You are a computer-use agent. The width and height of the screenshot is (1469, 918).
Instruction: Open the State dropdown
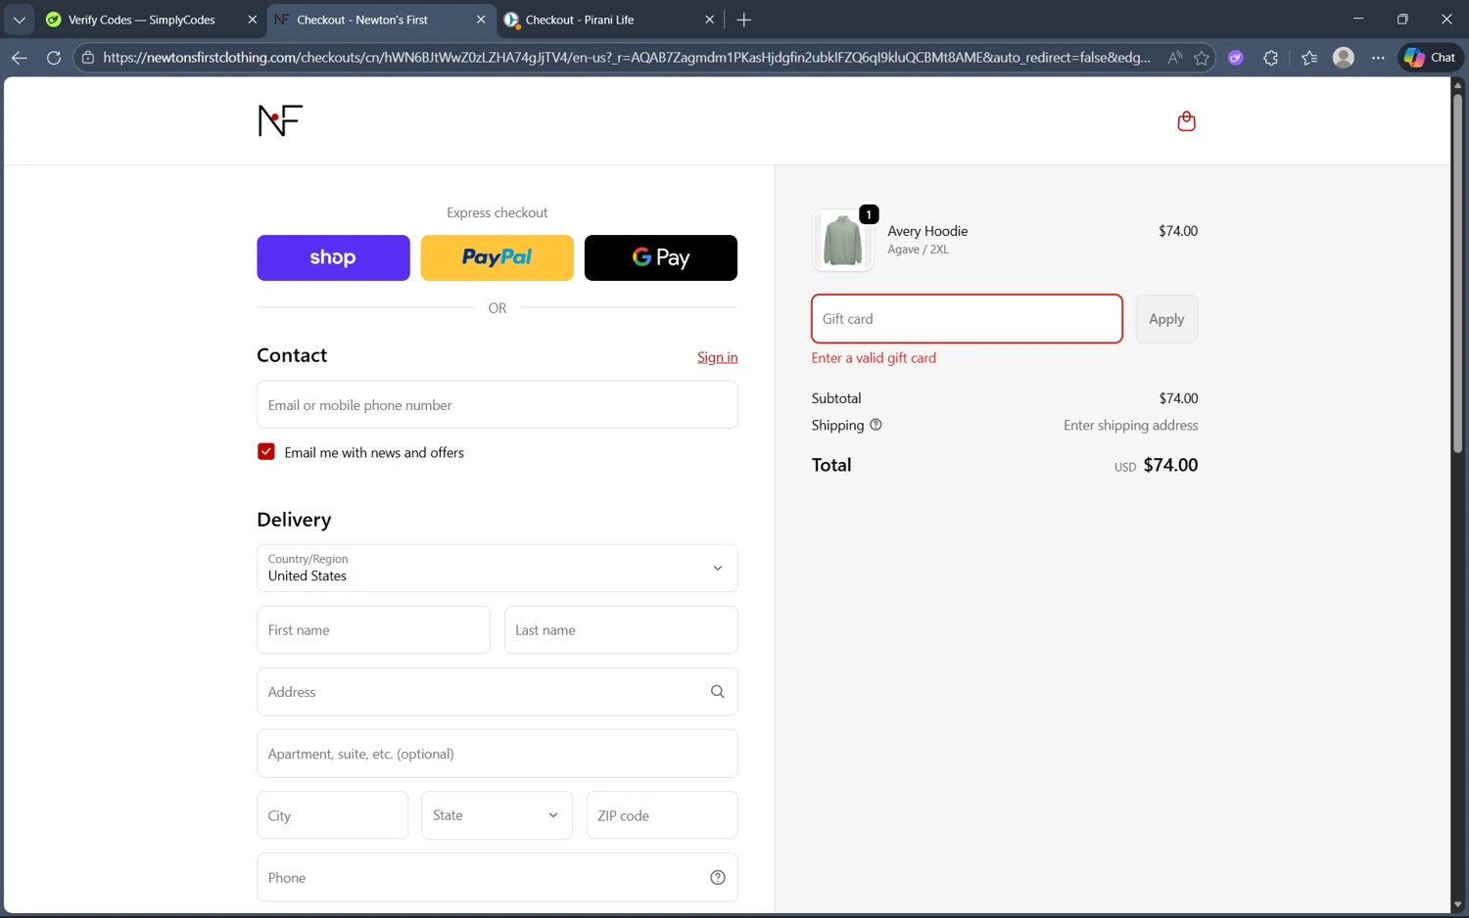[497, 815]
